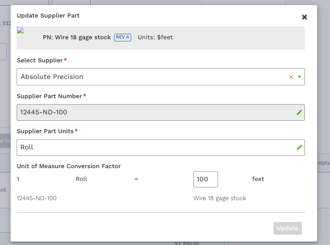Click pencil icon in Supplier Part Number field
330x245 pixels.
299,112
